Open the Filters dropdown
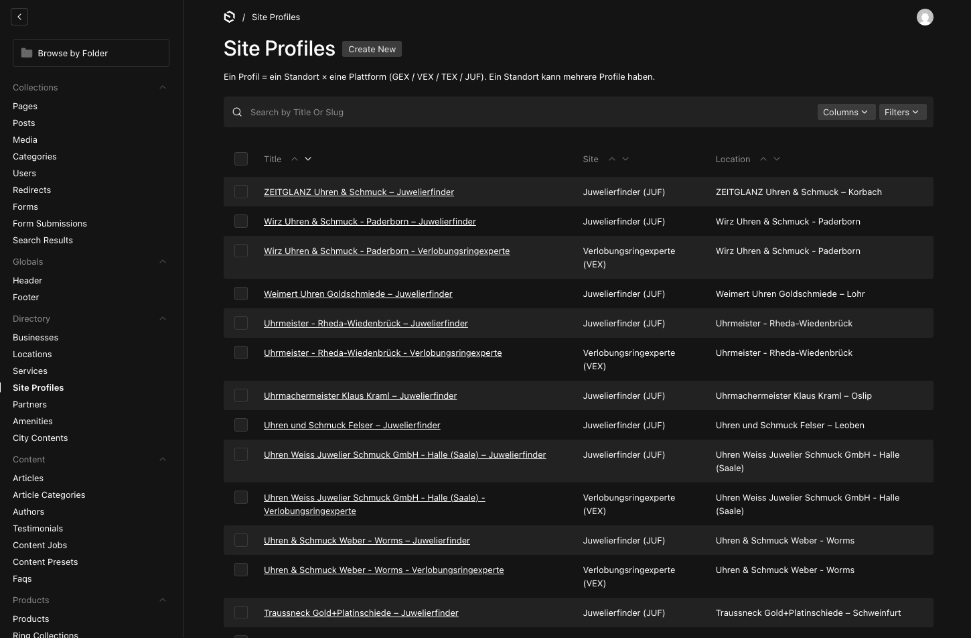Screen dimensions: 971x638 click(902, 112)
